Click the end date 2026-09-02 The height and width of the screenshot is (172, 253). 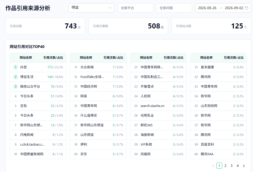tap(234, 8)
